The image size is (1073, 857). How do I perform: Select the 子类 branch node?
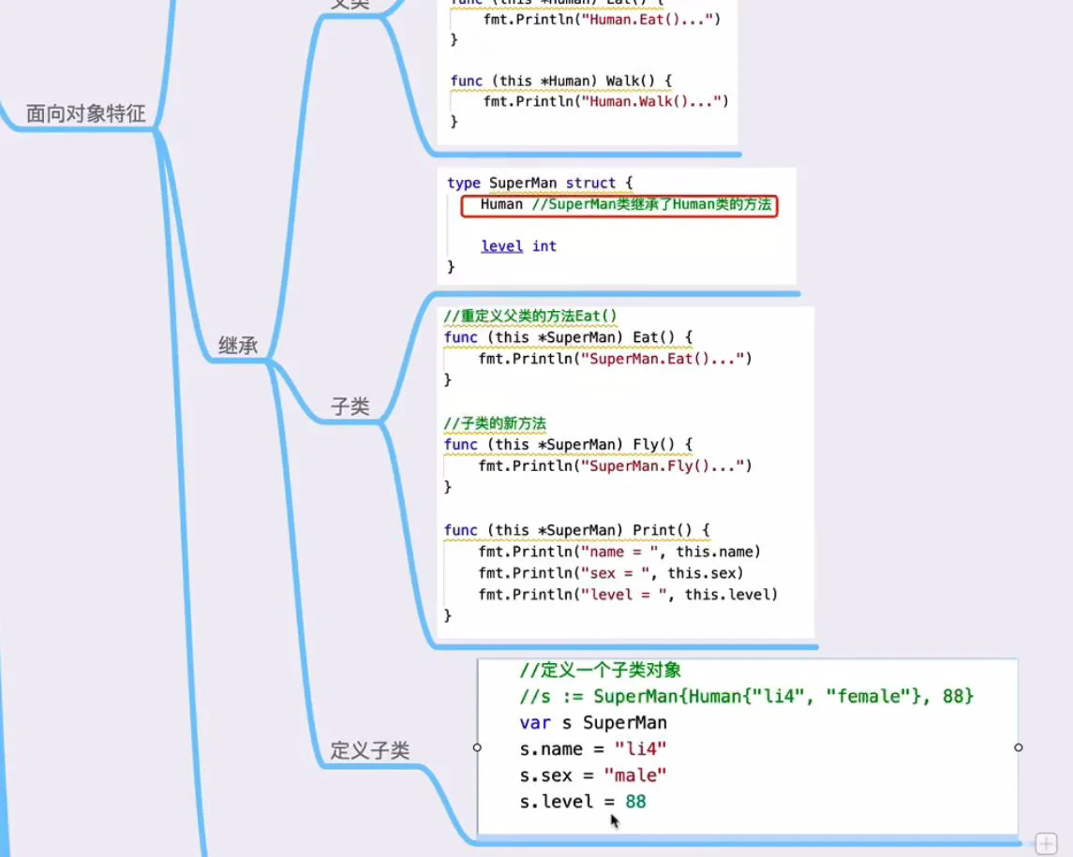coord(350,407)
